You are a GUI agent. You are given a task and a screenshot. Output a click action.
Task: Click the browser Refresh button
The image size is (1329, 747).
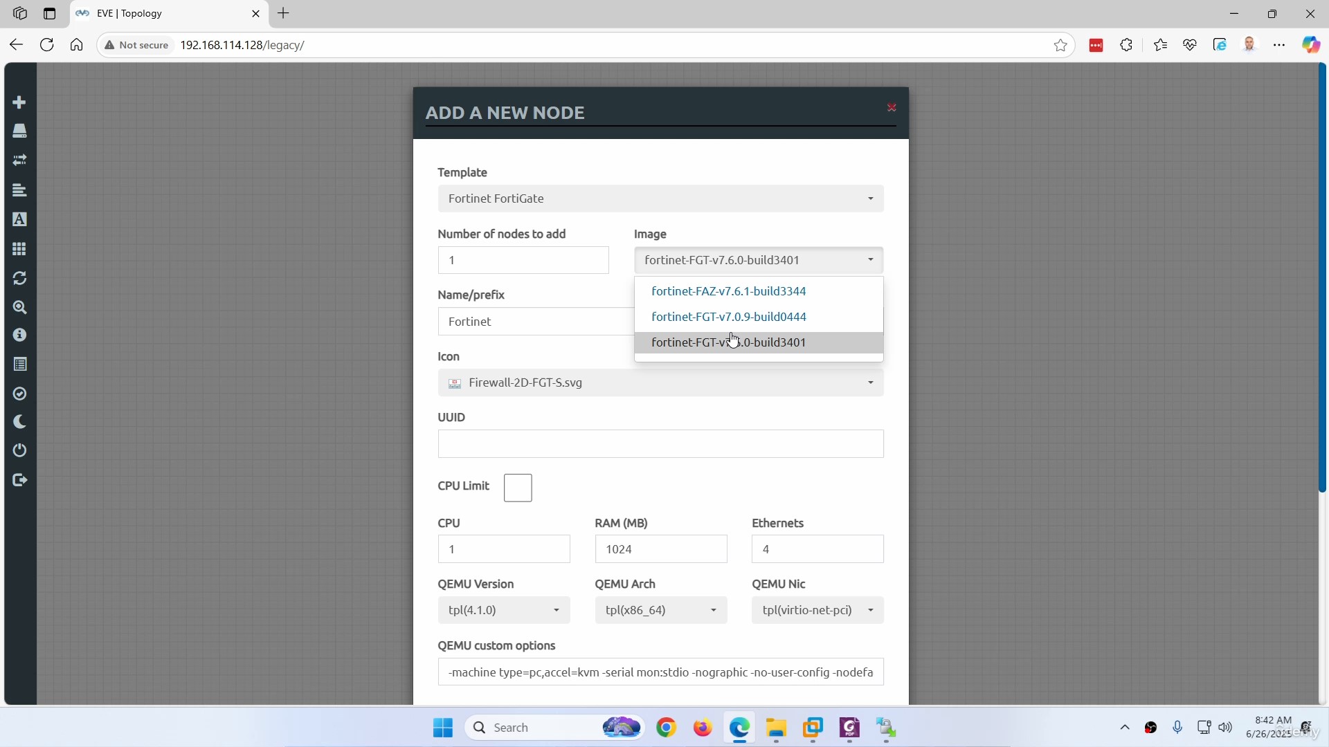[x=46, y=45]
